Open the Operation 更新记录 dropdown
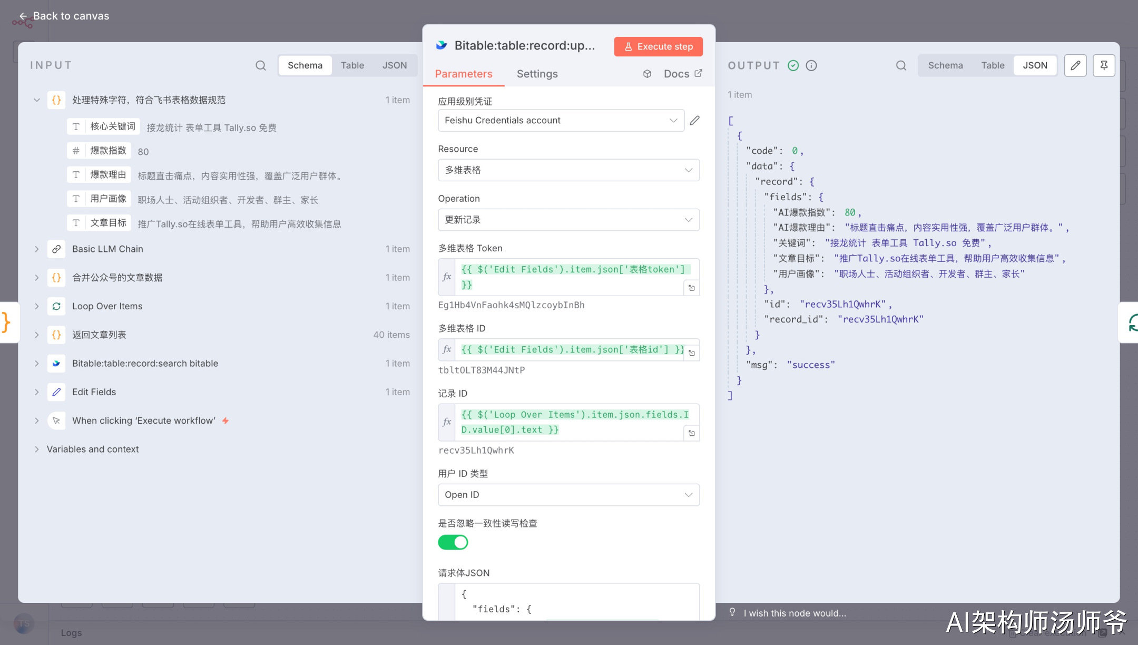 568,220
